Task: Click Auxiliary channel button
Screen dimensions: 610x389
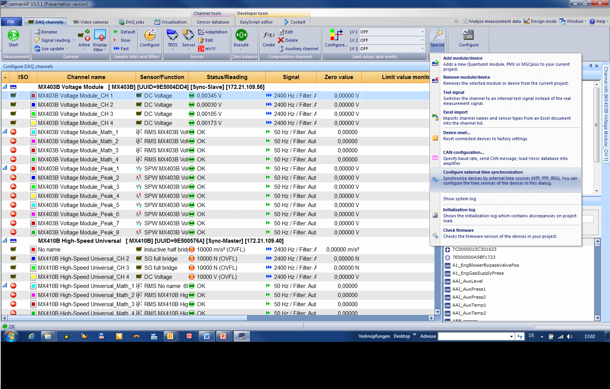Action: tap(298, 49)
